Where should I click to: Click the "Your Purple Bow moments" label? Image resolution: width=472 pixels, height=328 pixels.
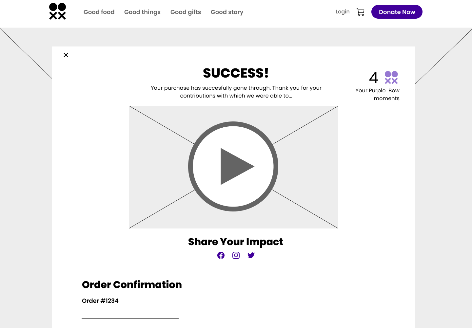pyautogui.click(x=378, y=94)
